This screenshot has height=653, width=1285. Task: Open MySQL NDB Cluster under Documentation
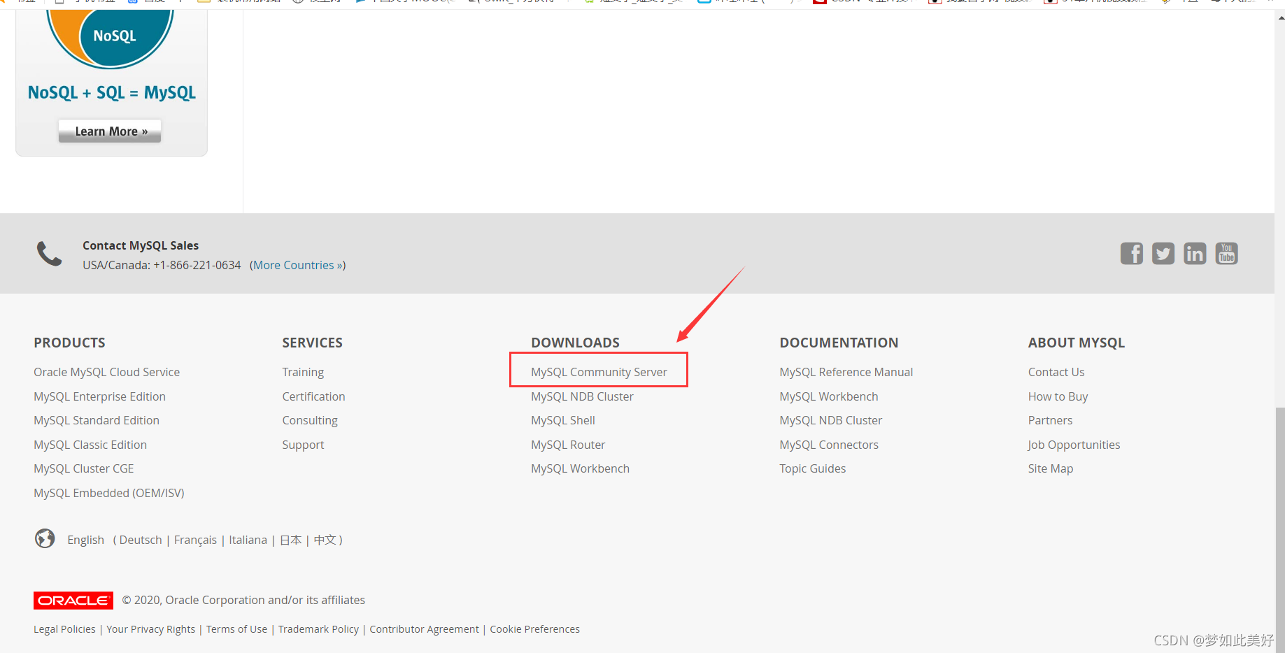click(831, 420)
